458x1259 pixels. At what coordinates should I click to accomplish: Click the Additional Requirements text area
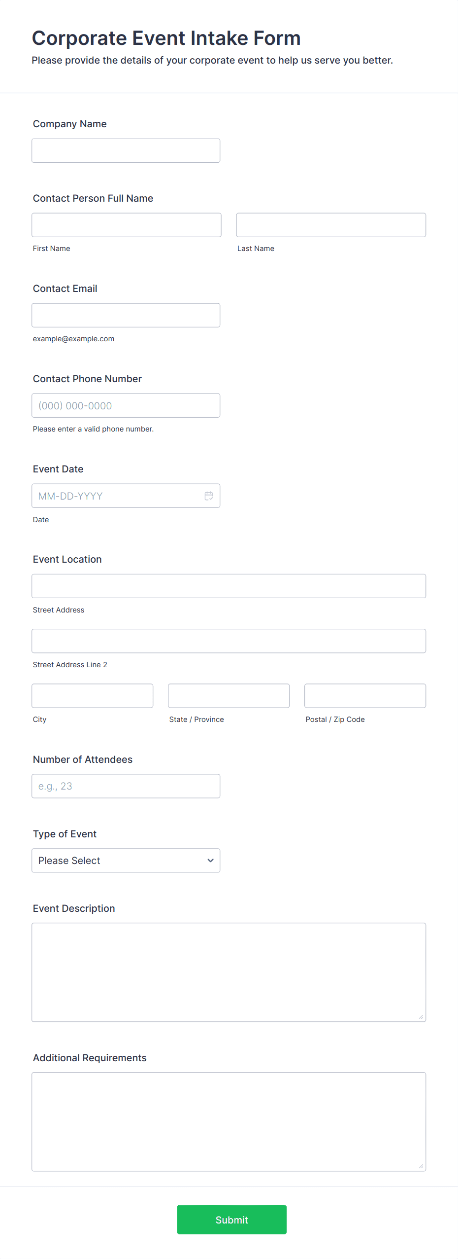point(229,1121)
